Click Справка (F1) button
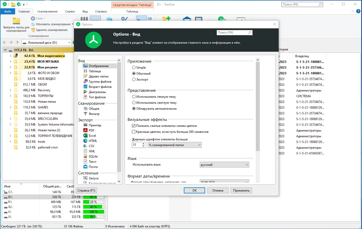The width and height of the screenshot is (362, 229). (86, 191)
